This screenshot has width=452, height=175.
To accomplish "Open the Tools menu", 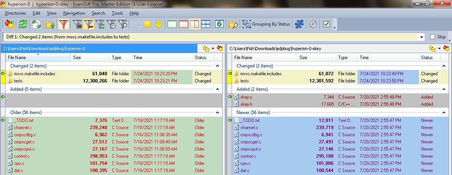I will pyautogui.click(x=117, y=13).
